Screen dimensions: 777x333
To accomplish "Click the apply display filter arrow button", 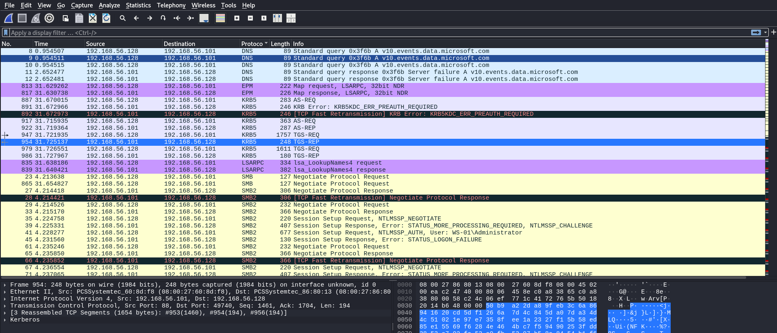I will (x=756, y=32).
